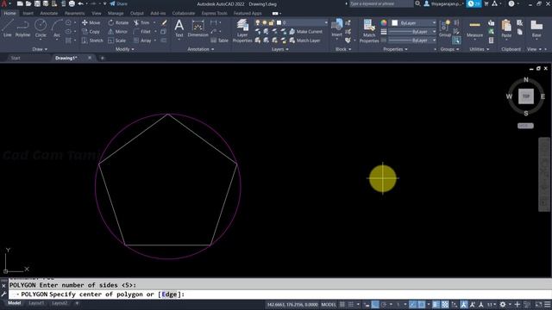Click the TOP face of ViewCube
Screen dimensions: 552x310
pyautogui.click(x=526, y=96)
